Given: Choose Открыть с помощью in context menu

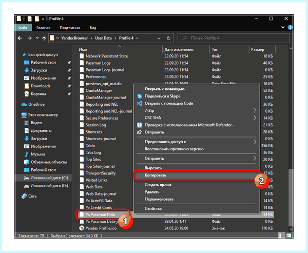Looking at the screenshot, I should [197, 89].
